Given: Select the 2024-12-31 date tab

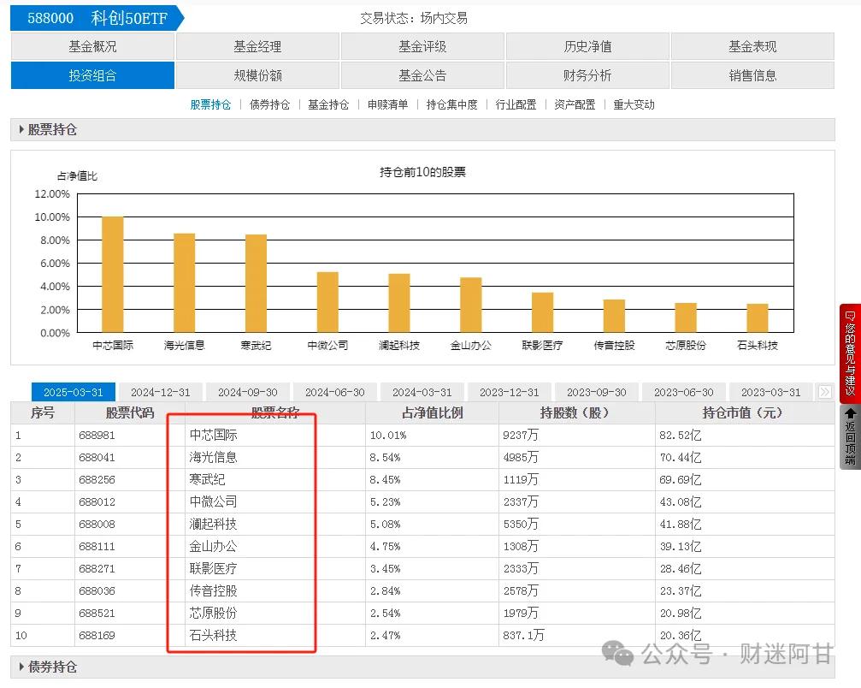Looking at the screenshot, I should tap(161, 392).
